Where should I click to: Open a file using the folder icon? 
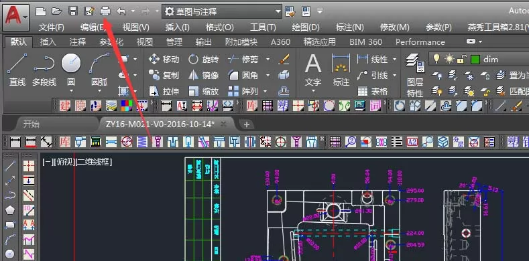coord(57,11)
